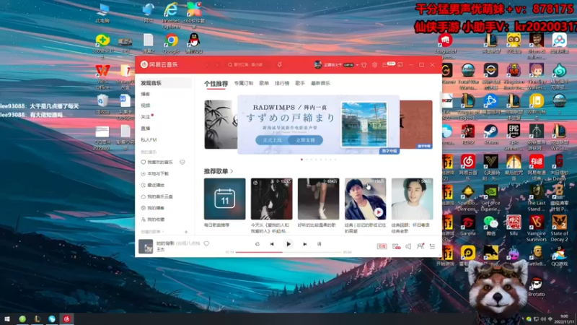Image resolution: width=577 pixels, height=325 pixels.
Task: Open the WeChat 微信 desktop shortcut
Action: (490, 225)
